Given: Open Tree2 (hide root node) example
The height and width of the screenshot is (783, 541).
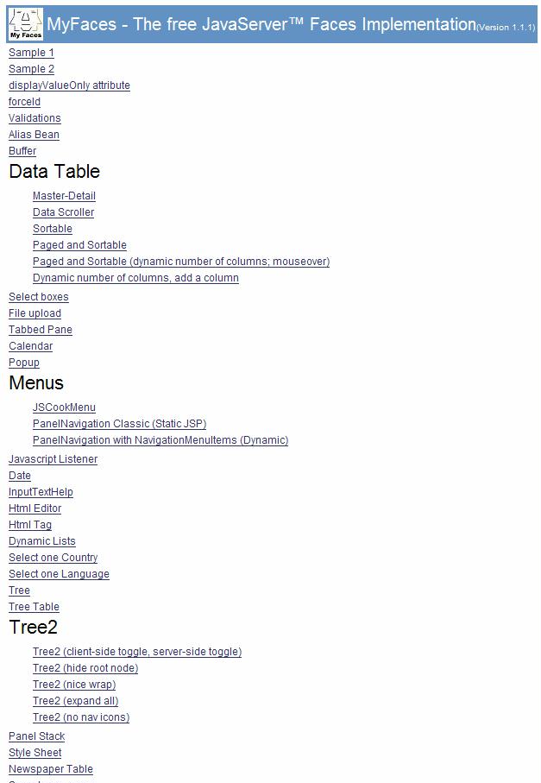Looking at the screenshot, I should [85, 668].
